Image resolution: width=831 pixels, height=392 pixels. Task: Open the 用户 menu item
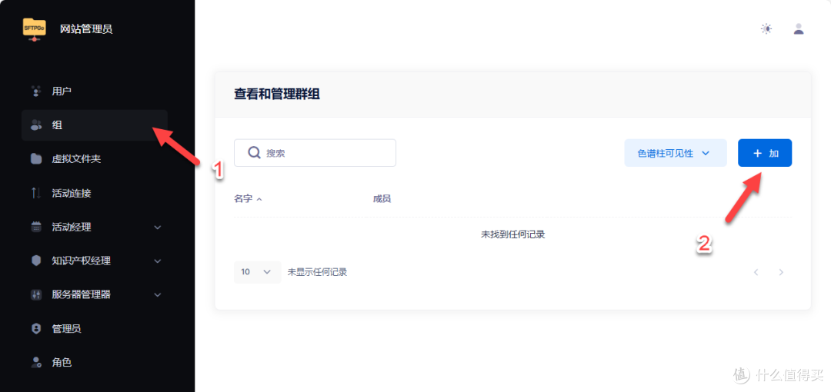95,91
